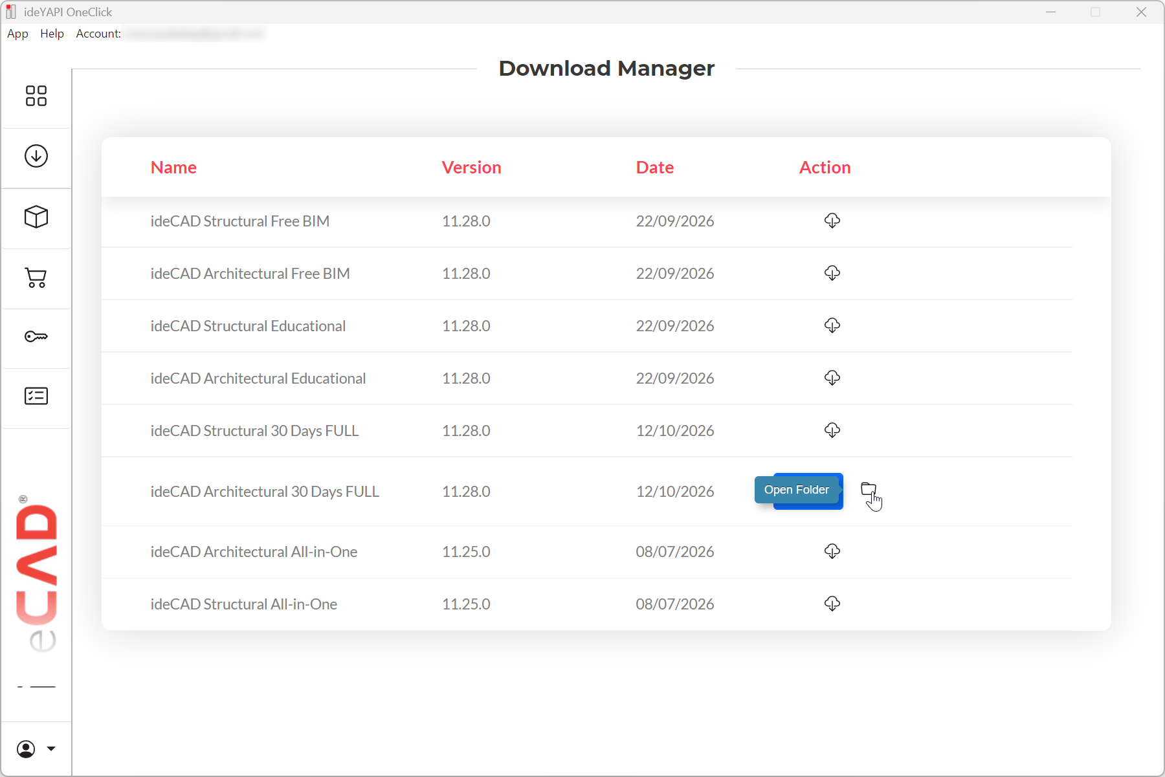Open the checklist card sidebar icon

coord(36,396)
